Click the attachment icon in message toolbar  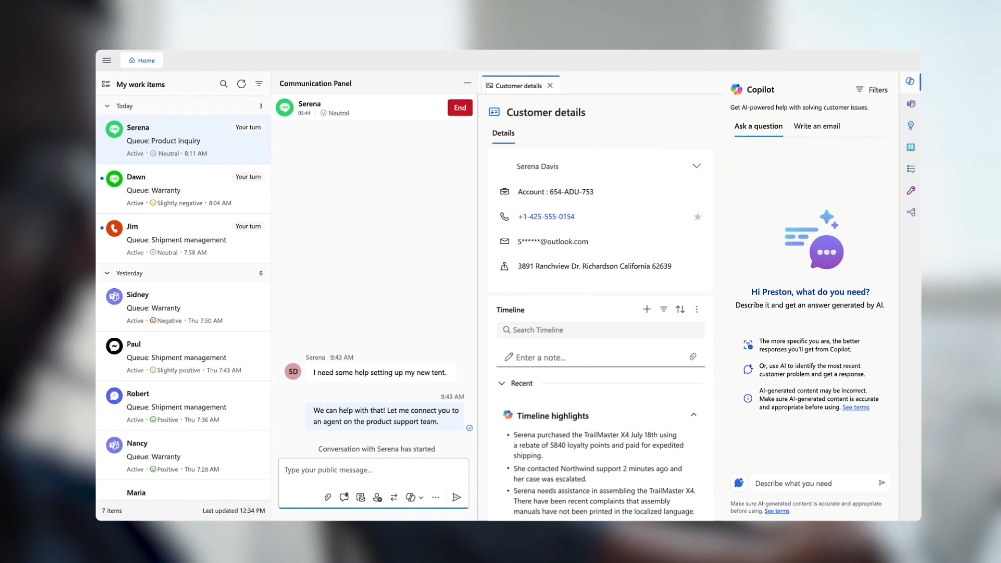pos(328,497)
